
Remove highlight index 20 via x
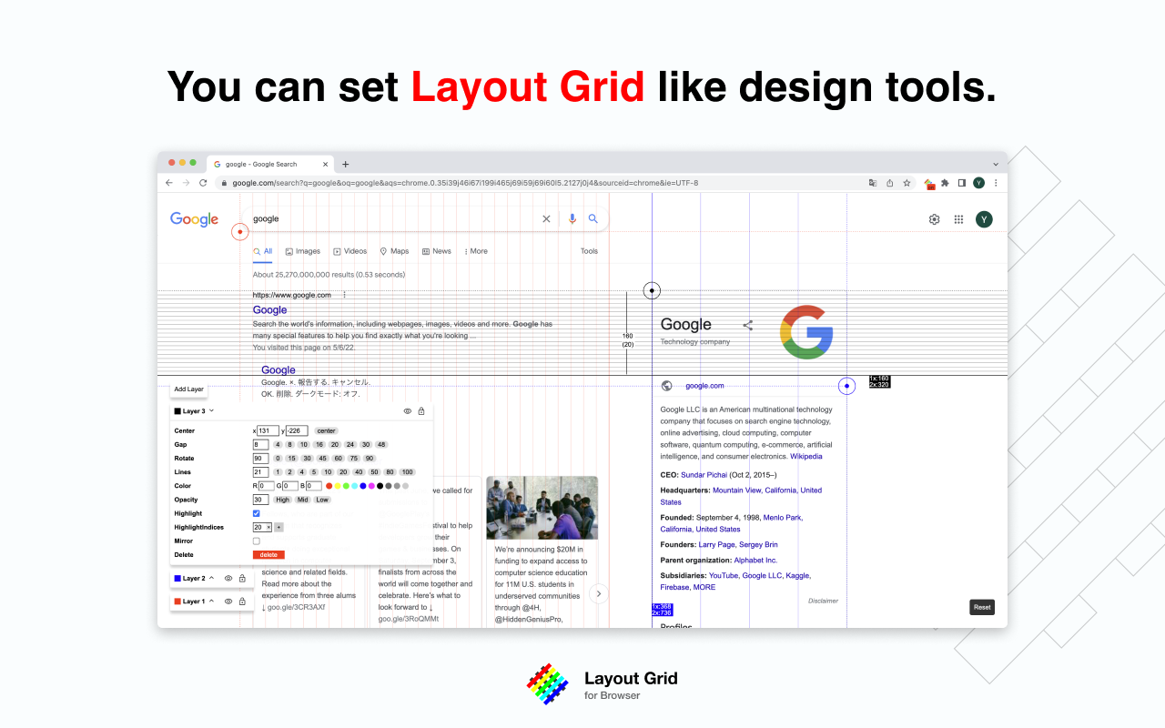pyautogui.click(x=268, y=527)
